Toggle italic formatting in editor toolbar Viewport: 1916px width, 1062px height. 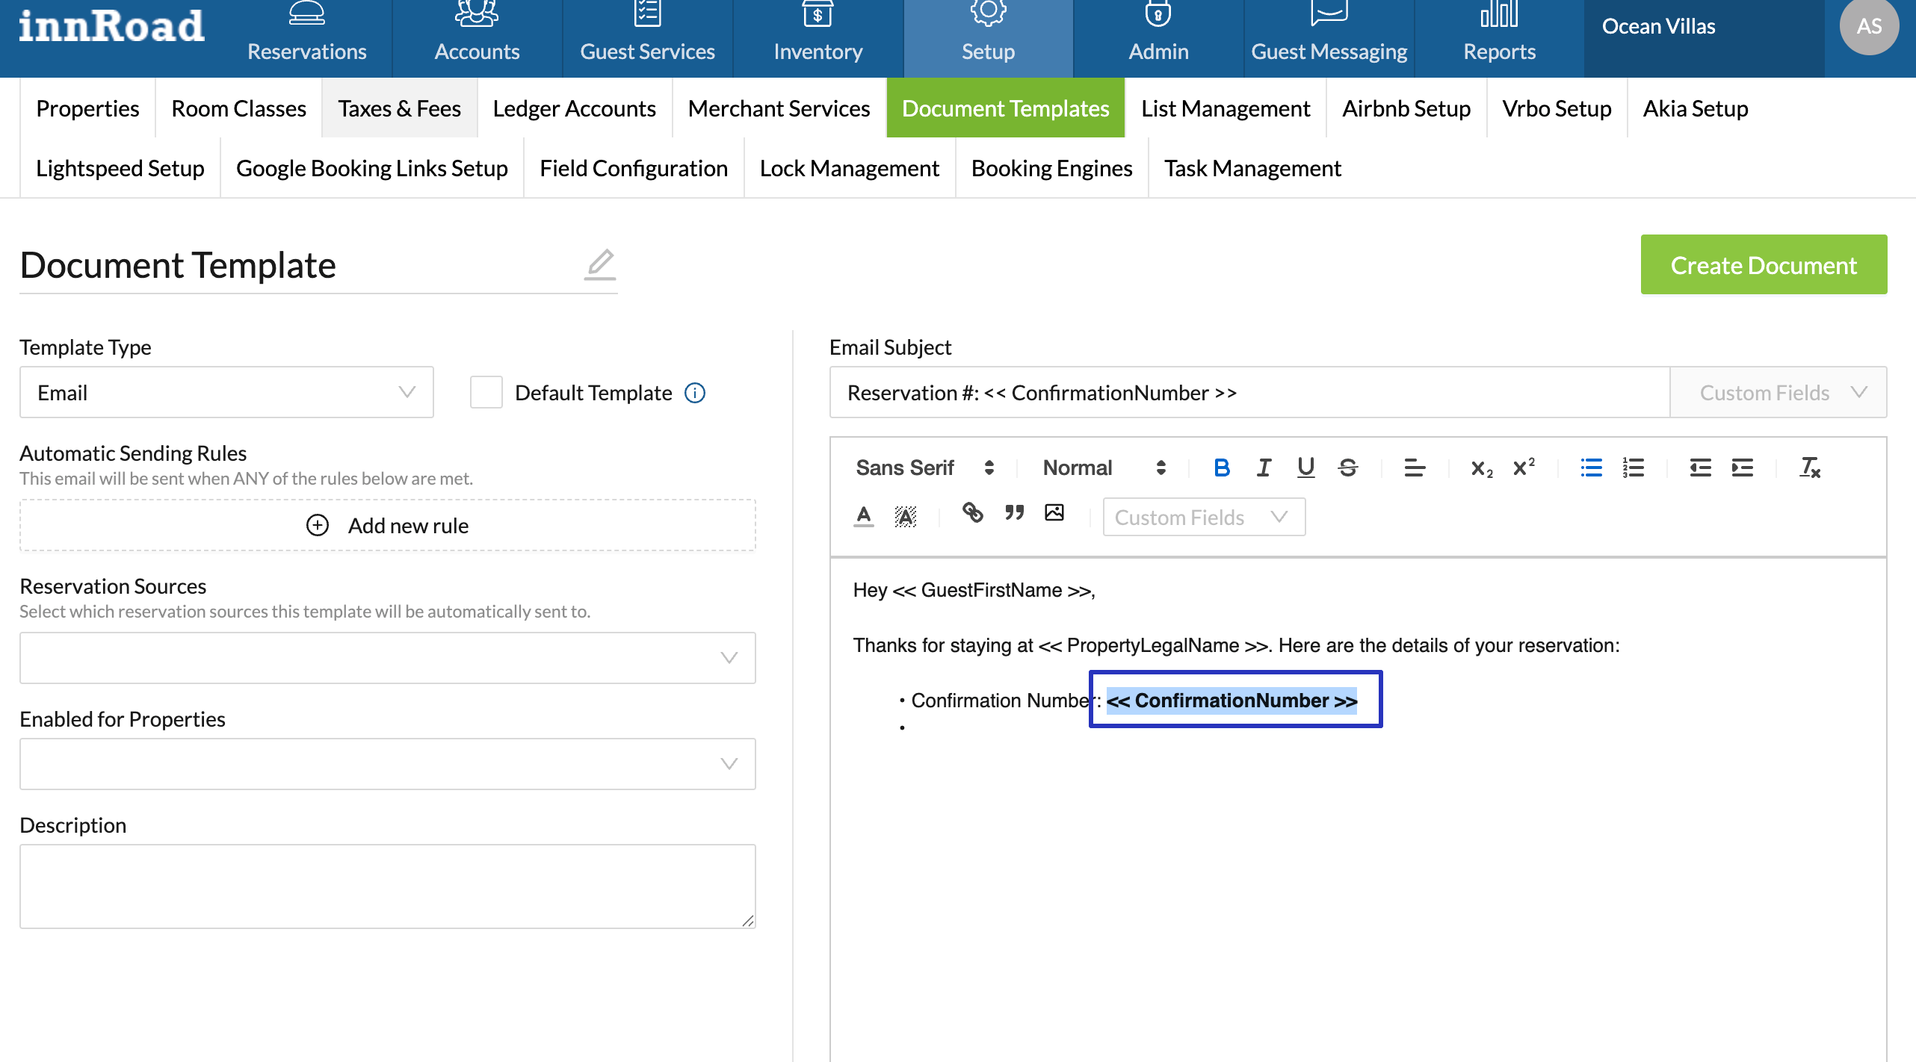1264,468
